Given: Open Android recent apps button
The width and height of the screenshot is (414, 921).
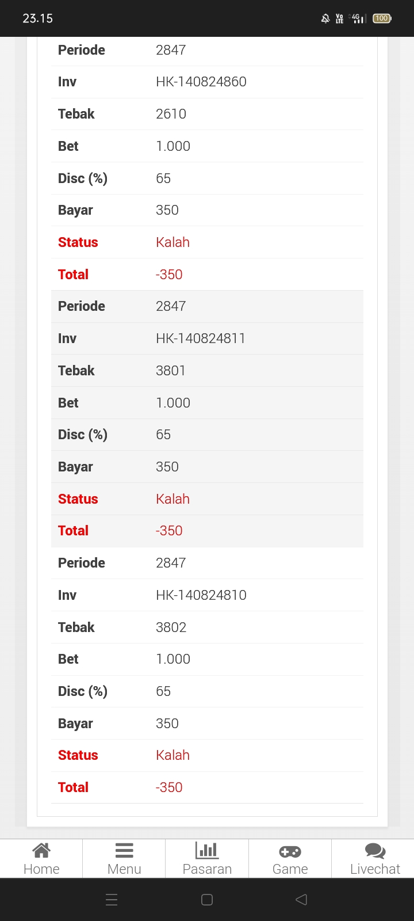Looking at the screenshot, I should 112,900.
